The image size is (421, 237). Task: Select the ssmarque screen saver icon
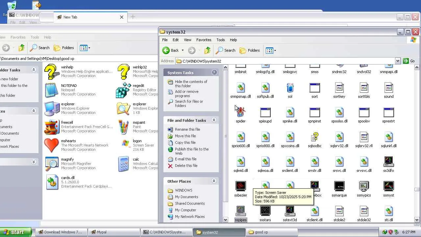click(x=339, y=186)
